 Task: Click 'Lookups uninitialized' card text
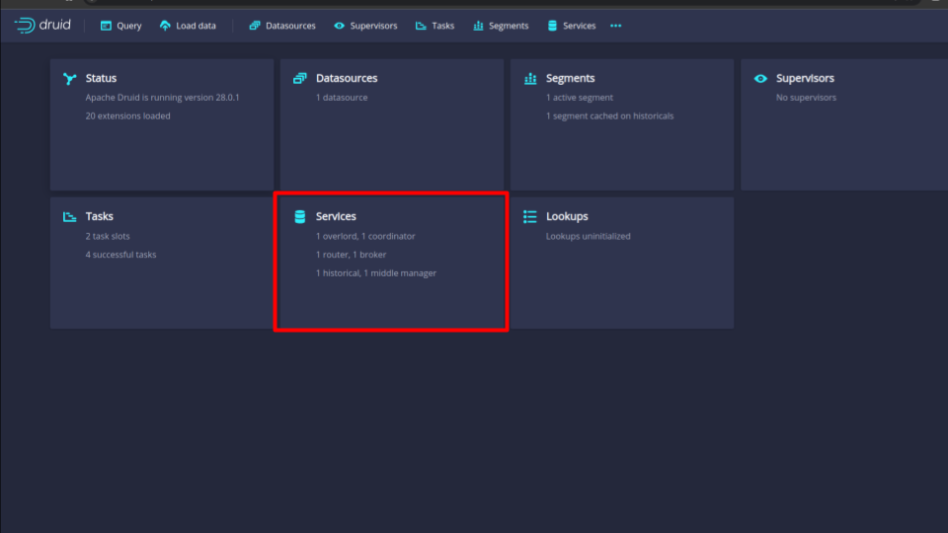(588, 236)
